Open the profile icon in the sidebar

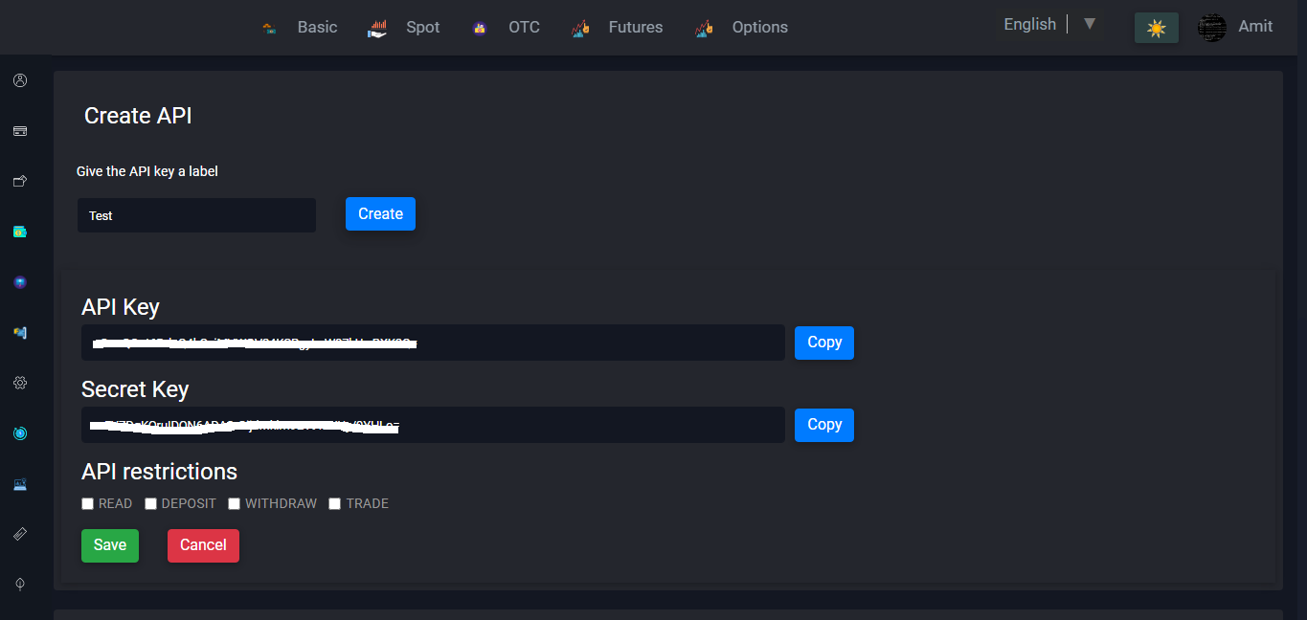pyautogui.click(x=19, y=80)
